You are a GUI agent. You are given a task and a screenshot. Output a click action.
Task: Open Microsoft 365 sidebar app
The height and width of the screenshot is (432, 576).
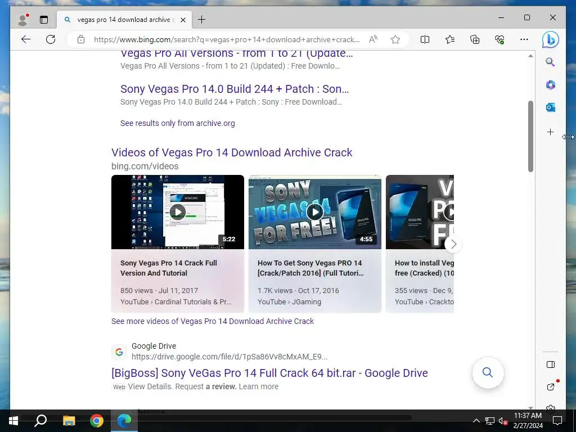pos(550,85)
